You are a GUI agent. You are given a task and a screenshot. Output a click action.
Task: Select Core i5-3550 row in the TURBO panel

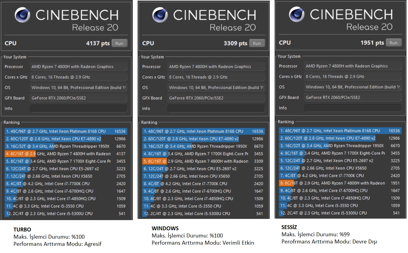[x=66, y=206]
